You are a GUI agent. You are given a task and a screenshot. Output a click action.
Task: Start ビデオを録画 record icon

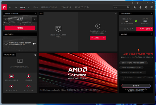[x=29, y=76]
